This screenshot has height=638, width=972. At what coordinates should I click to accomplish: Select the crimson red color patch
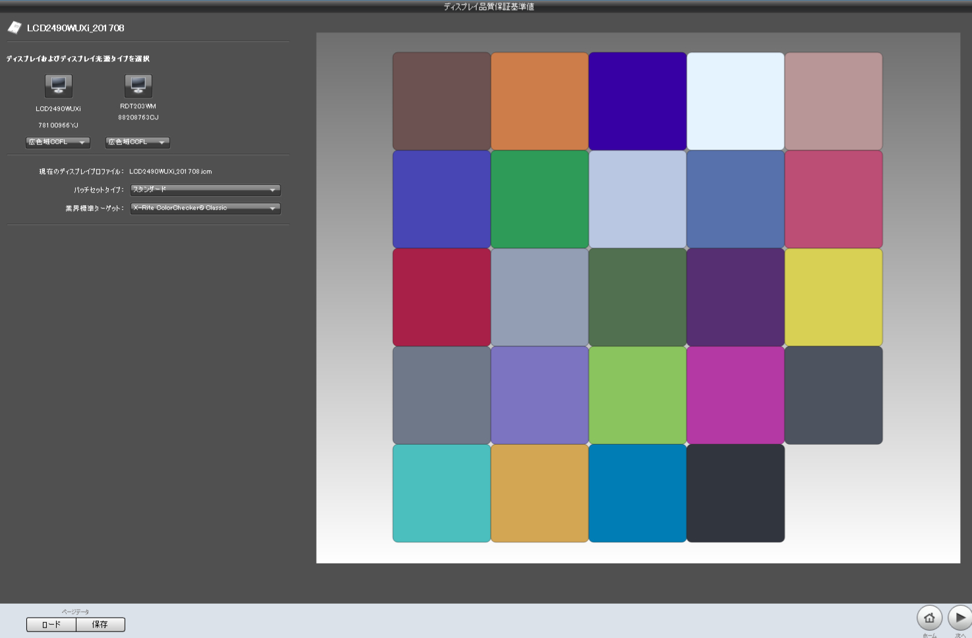441,297
